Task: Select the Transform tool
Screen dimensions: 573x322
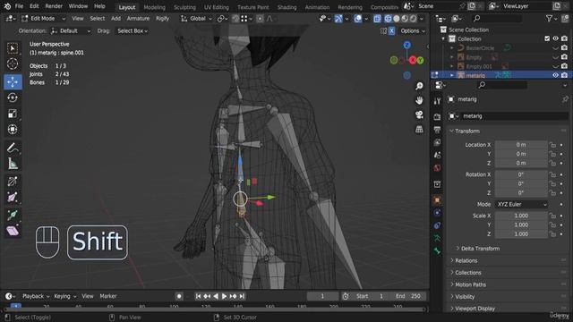Action: point(13,129)
